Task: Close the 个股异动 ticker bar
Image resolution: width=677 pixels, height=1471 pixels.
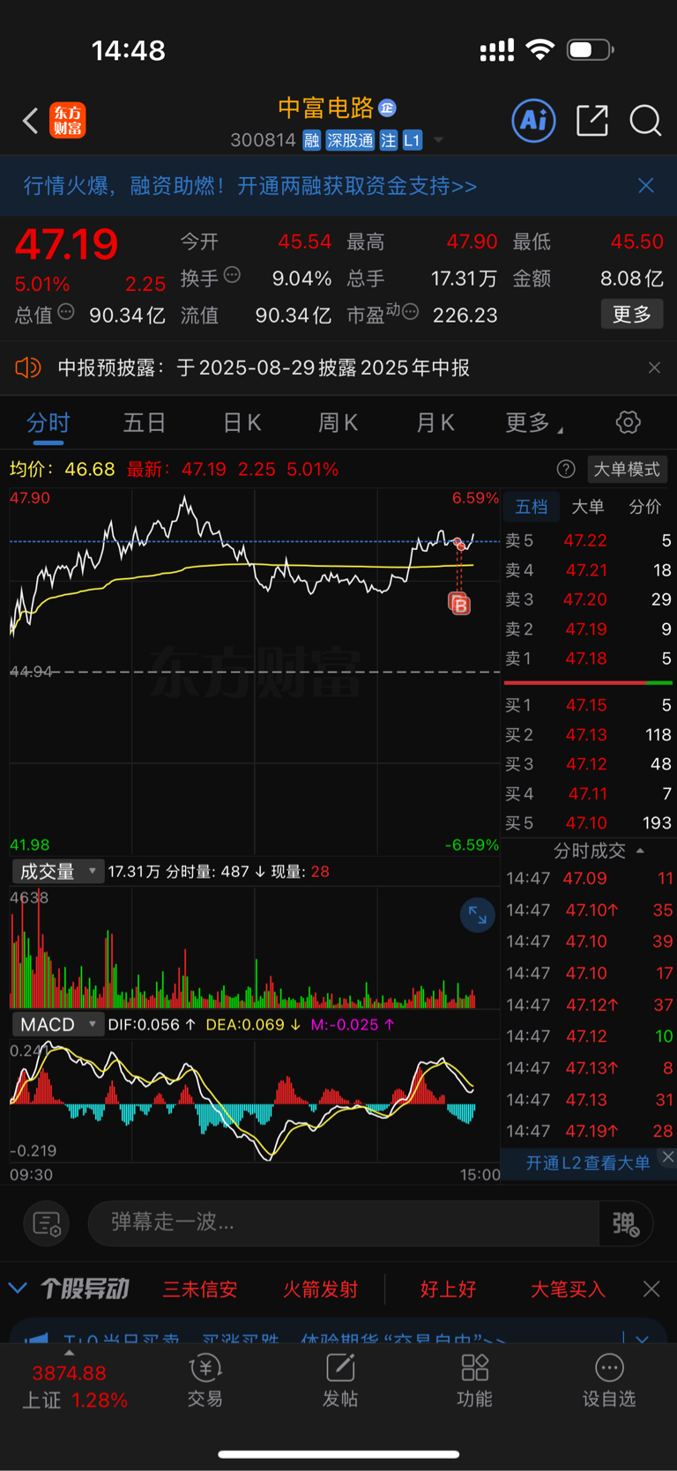Action: 651,1289
